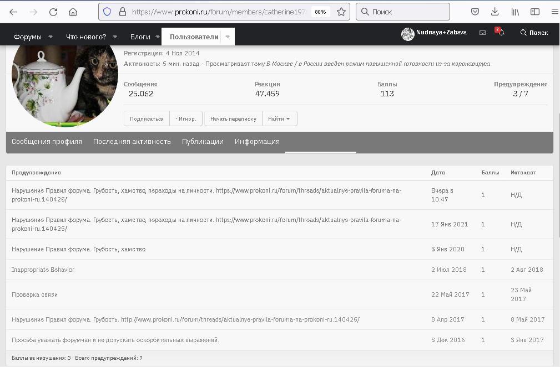The width and height of the screenshot is (560, 367).
Task: Open the Найти dropdown button
Action: click(279, 118)
